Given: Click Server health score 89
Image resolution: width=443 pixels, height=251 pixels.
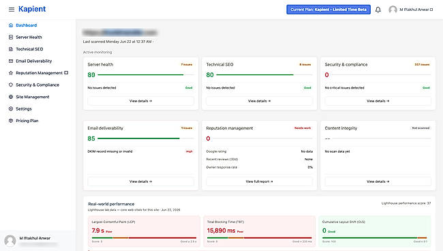Looking at the screenshot, I should [x=91, y=75].
